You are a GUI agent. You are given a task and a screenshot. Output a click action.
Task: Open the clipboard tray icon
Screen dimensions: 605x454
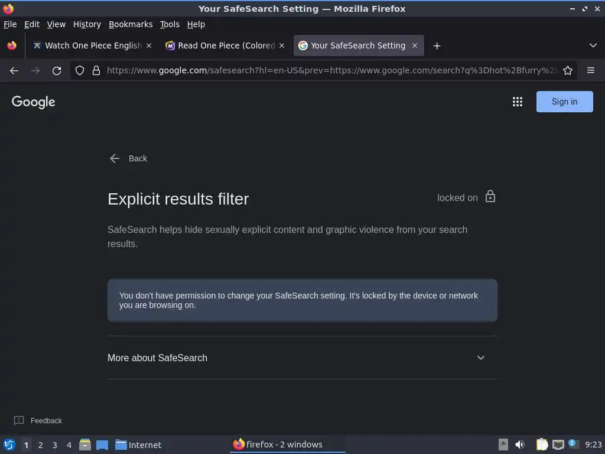click(542, 445)
